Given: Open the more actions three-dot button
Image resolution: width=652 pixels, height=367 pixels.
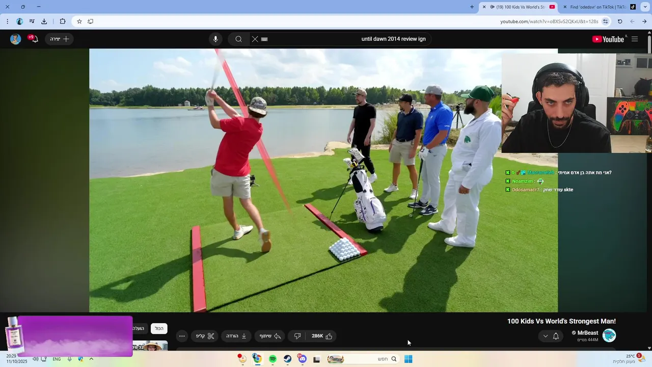Looking at the screenshot, I should point(182,336).
